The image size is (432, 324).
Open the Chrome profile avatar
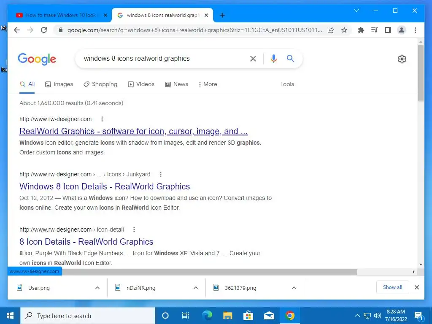[402, 30]
